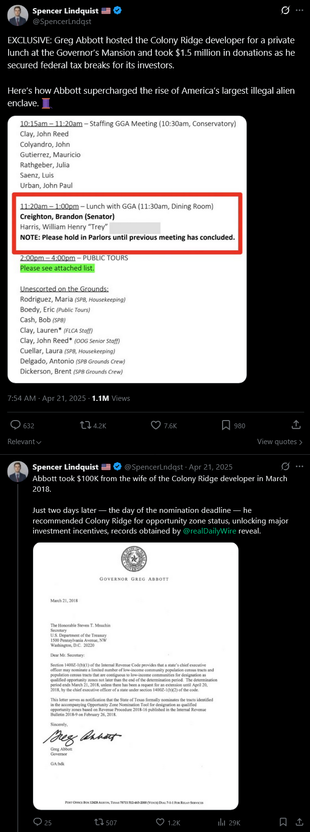The image size is (310, 832).
Task: Open more options on the reply post
Action: 300,466
